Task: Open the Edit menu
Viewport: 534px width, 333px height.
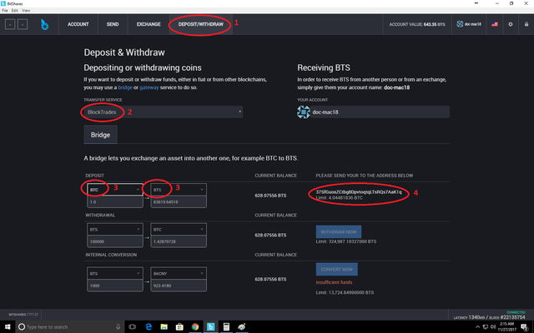Action: (x=15, y=11)
